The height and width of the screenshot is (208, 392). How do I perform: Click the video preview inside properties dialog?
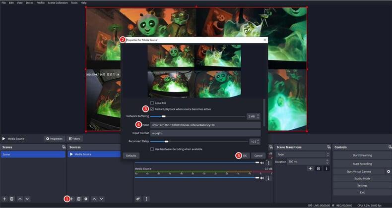click(194, 71)
